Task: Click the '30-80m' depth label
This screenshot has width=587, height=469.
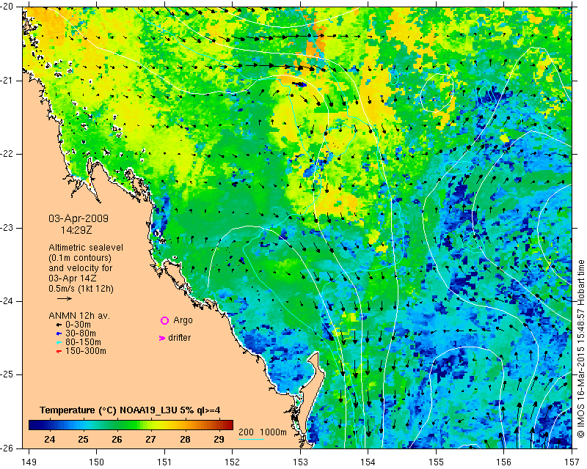Action: 81,333
